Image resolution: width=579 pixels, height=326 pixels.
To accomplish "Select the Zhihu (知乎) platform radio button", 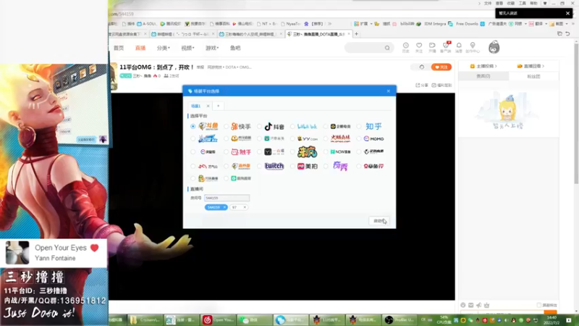I will 359,126.
